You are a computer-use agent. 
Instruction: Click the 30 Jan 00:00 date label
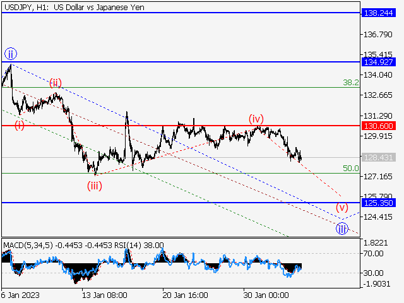point(266,295)
